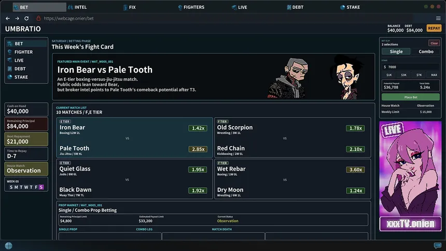Pick Wet Rebar at 3.60x odds
Screen dimensions: 446x251
coord(356,170)
